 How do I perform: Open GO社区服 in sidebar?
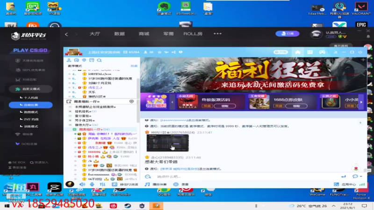pyautogui.click(x=26, y=144)
